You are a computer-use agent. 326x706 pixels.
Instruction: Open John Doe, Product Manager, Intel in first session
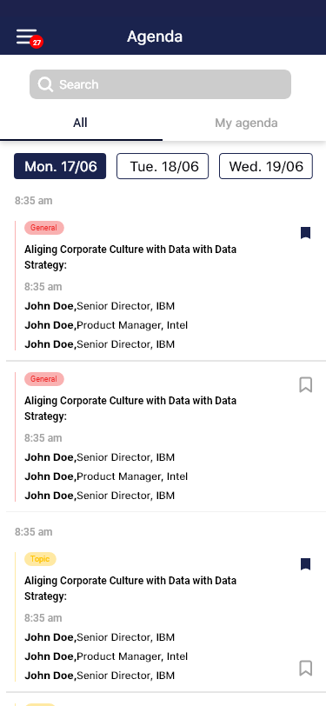click(106, 325)
